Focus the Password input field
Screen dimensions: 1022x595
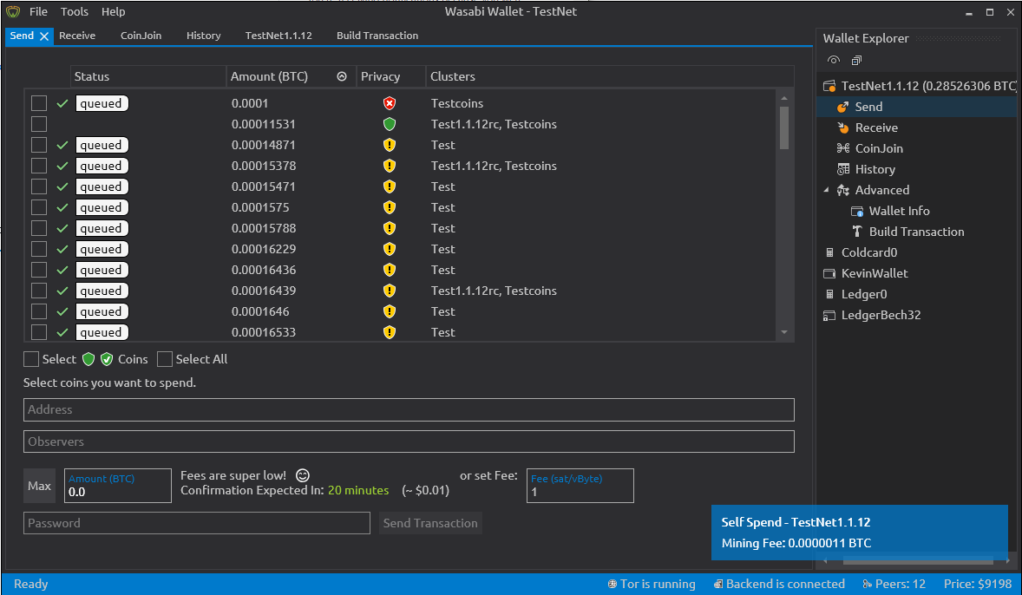pos(197,523)
